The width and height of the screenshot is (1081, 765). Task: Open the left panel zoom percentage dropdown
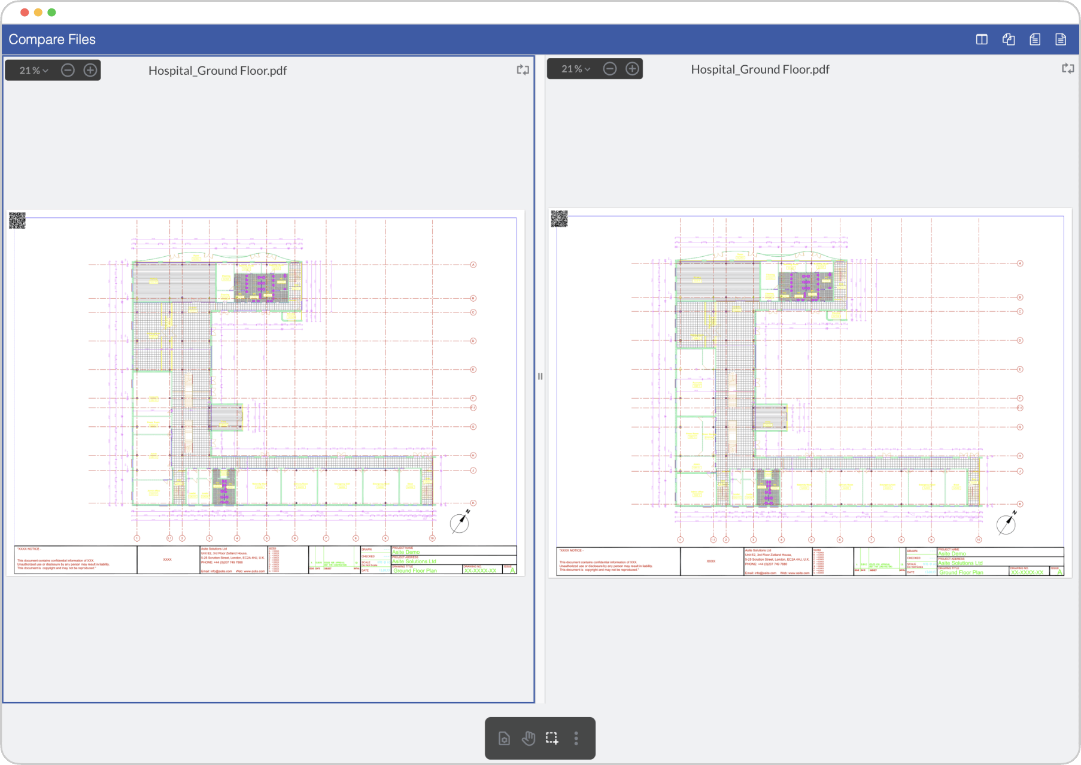34,71
